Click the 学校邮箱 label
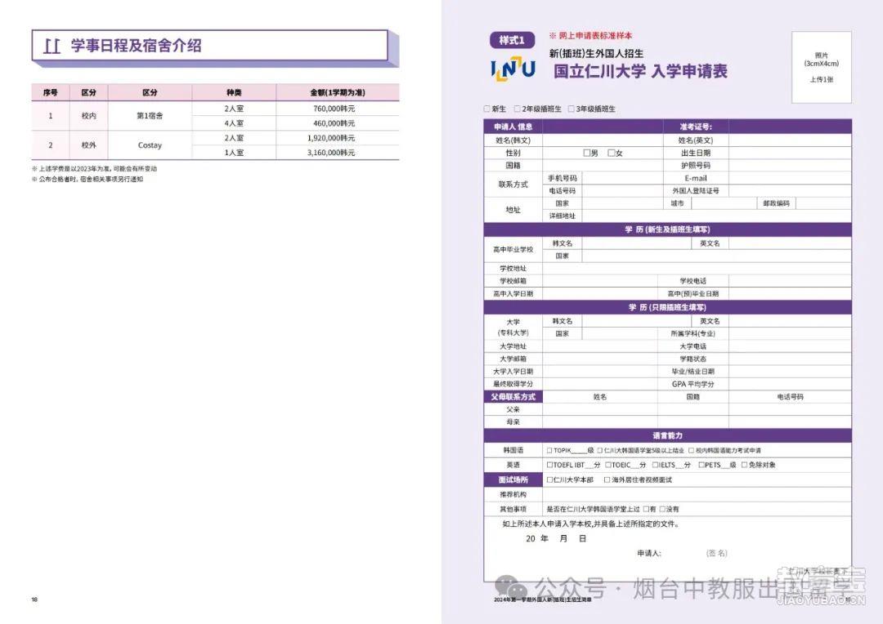Image resolution: width=883 pixels, height=624 pixels. point(513,281)
